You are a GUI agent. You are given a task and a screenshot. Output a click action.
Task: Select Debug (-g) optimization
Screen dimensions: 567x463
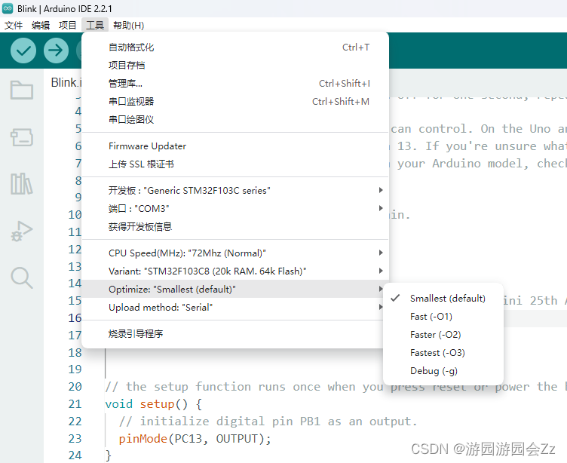click(443, 371)
